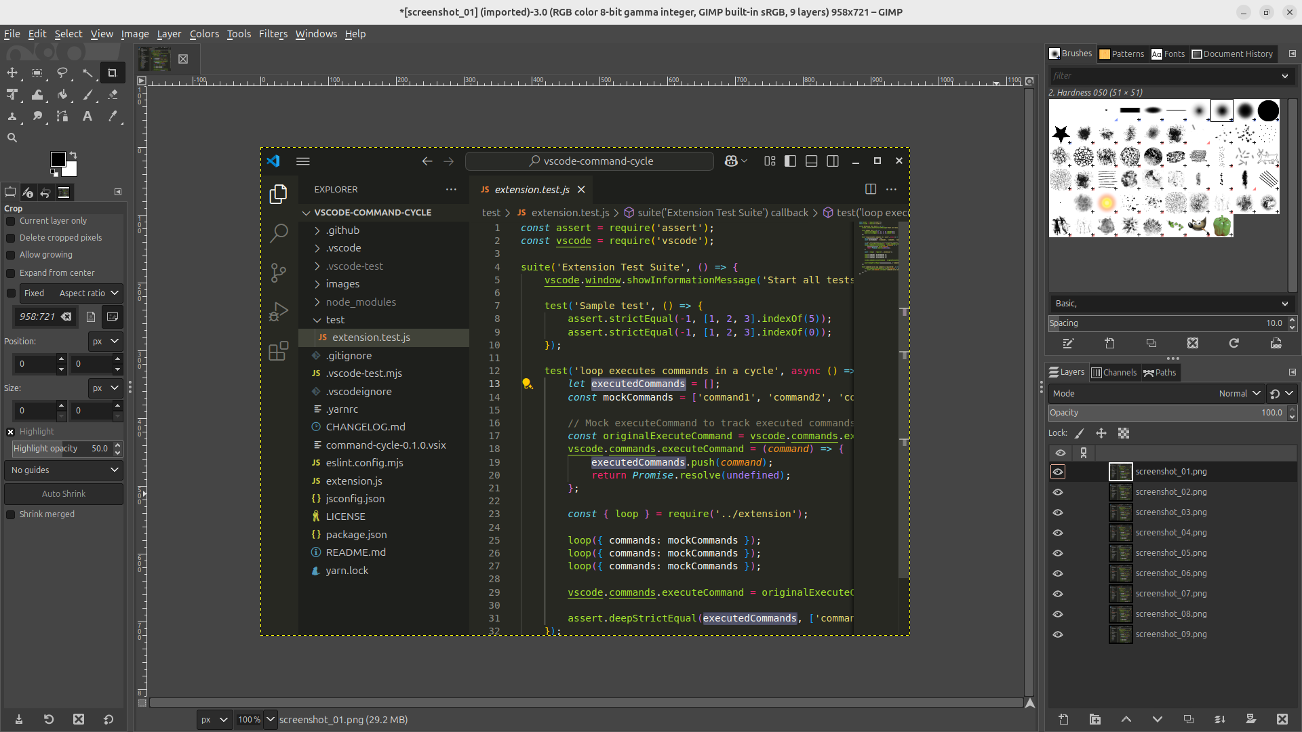Hide the screenshot_07.png layer
1302x732 pixels.
click(x=1058, y=594)
